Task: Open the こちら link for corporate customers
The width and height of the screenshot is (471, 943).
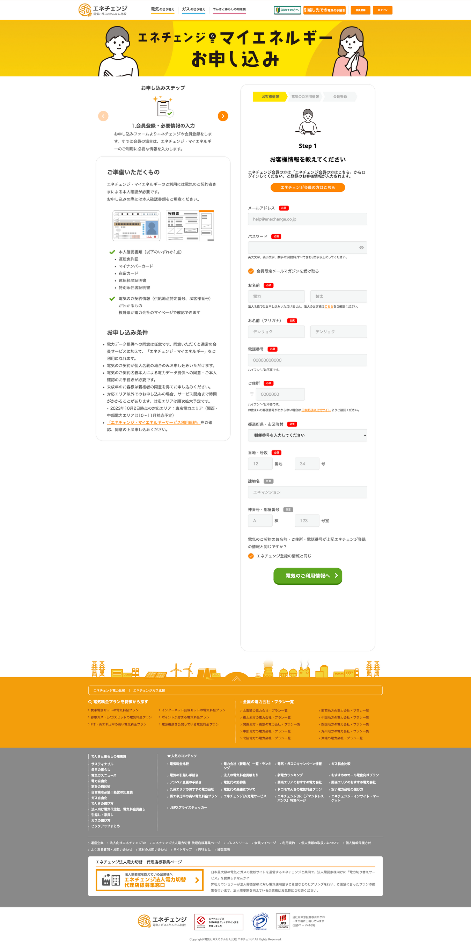Action: (329, 307)
